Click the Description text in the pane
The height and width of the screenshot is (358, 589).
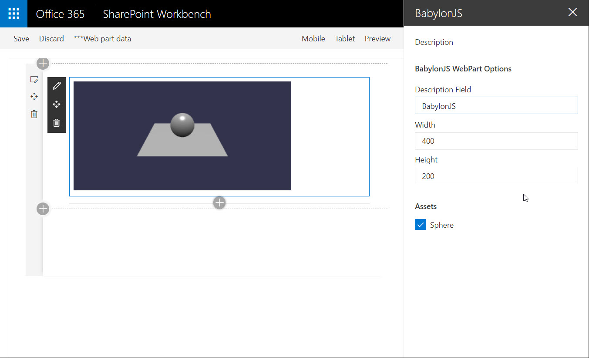coord(434,42)
